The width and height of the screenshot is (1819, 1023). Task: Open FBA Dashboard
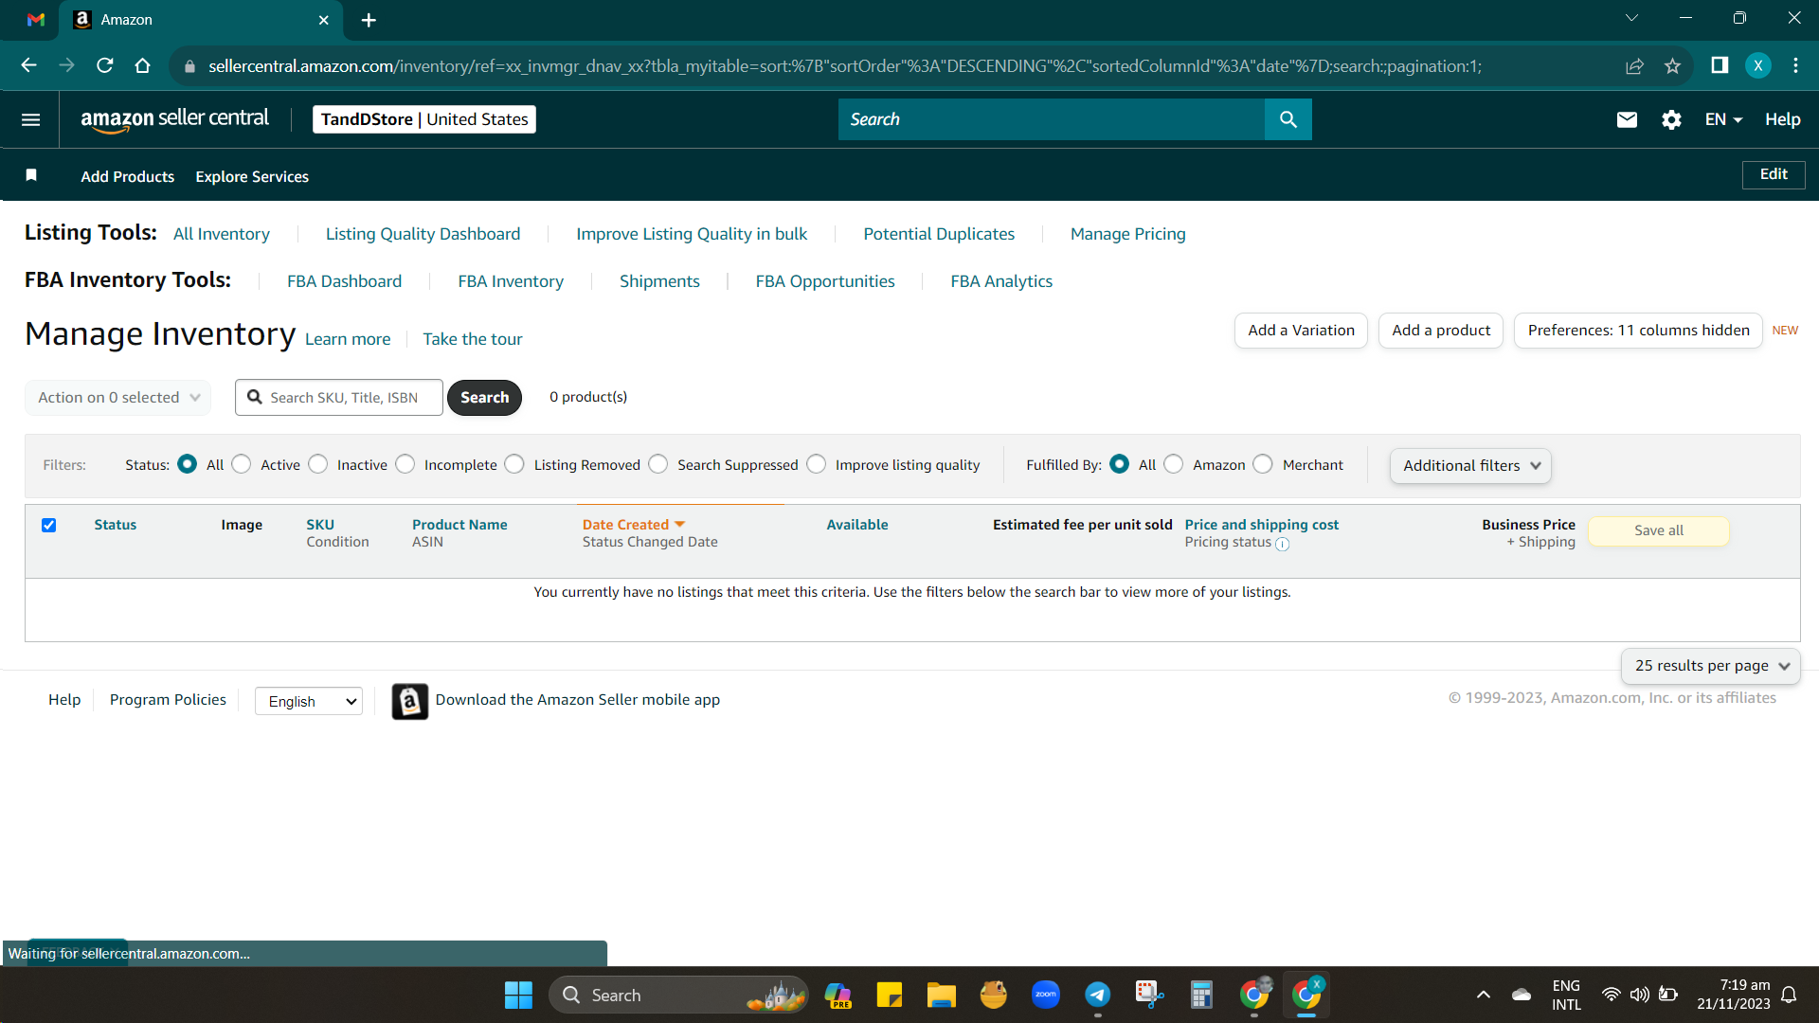tap(344, 281)
